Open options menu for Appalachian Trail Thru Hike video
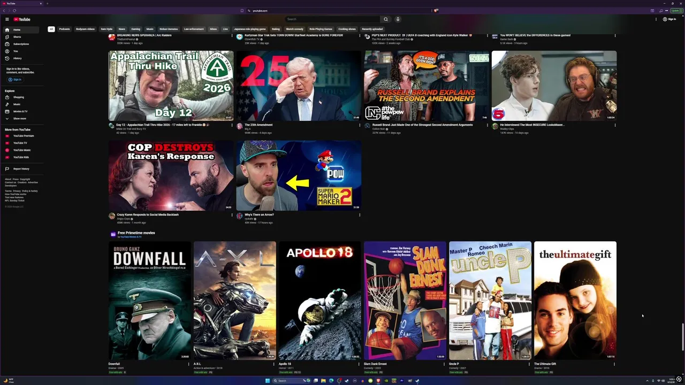This screenshot has width=685, height=385. click(232, 125)
